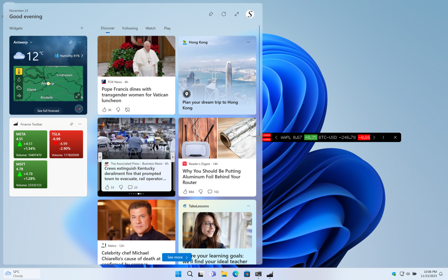This screenshot has width=448, height=280.
Task: Dislike the Kentucky derailment story
Action: tap(121, 187)
